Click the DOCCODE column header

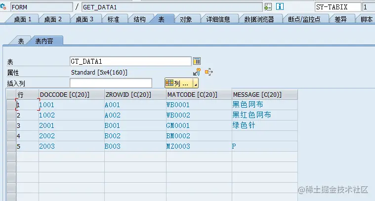pyautogui.click(x=72, y=95)
